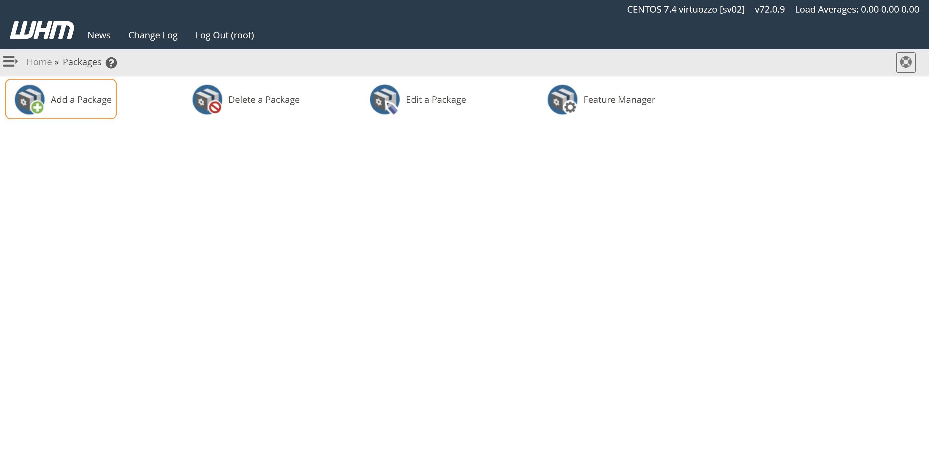Click the Packages breadcrumb text
Screen dimensions: 929x452
tap(82, 62)
